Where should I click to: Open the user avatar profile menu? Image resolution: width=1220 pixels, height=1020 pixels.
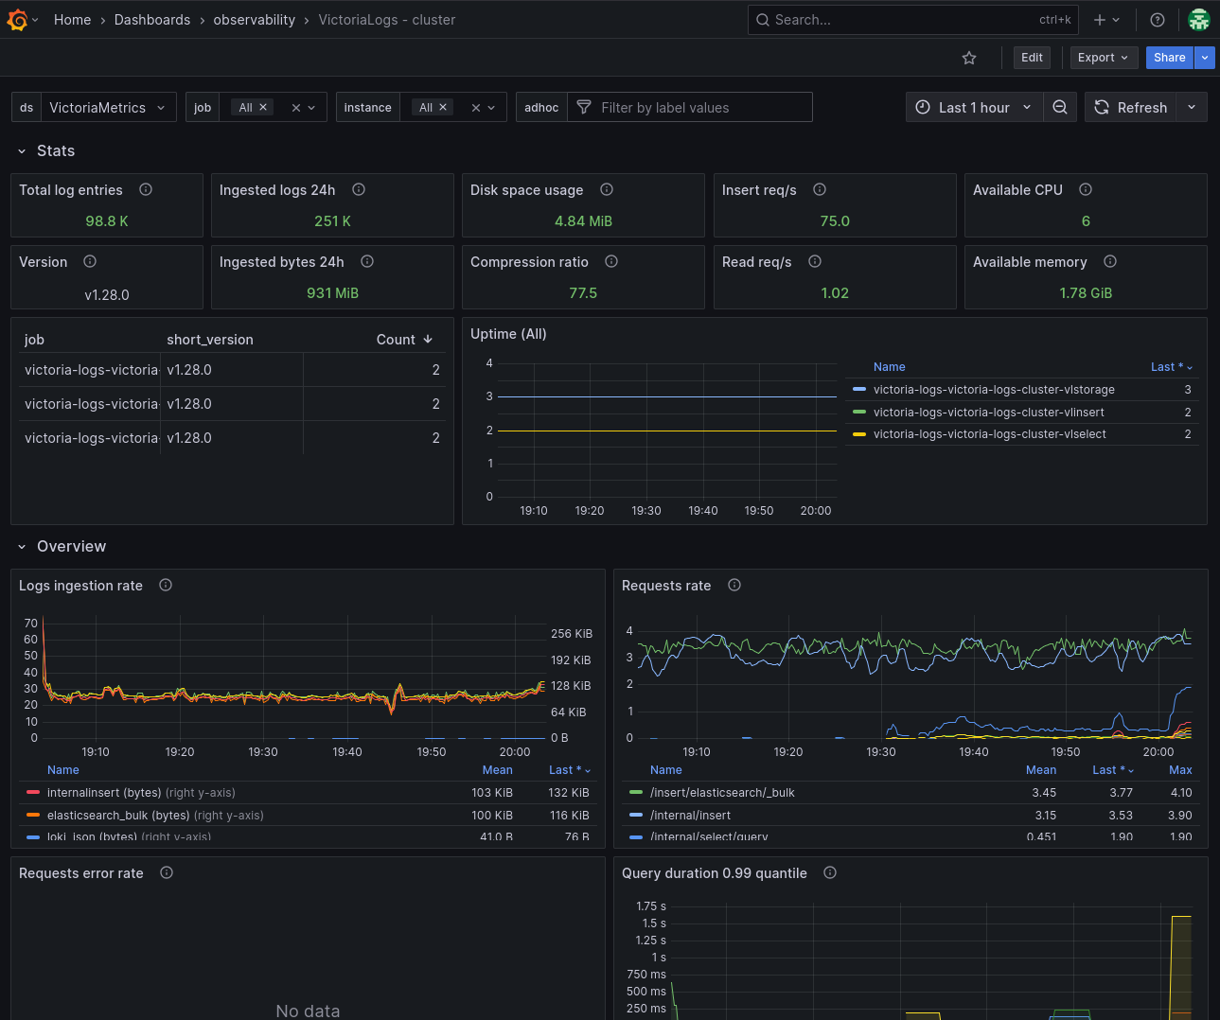pos(1198,19)
